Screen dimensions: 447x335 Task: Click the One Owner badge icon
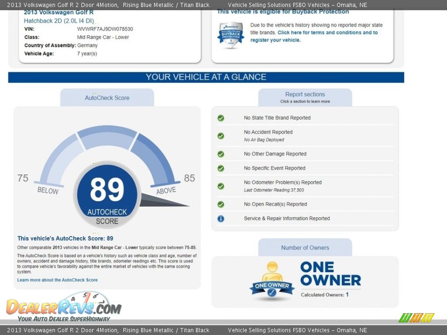(272, 281)
